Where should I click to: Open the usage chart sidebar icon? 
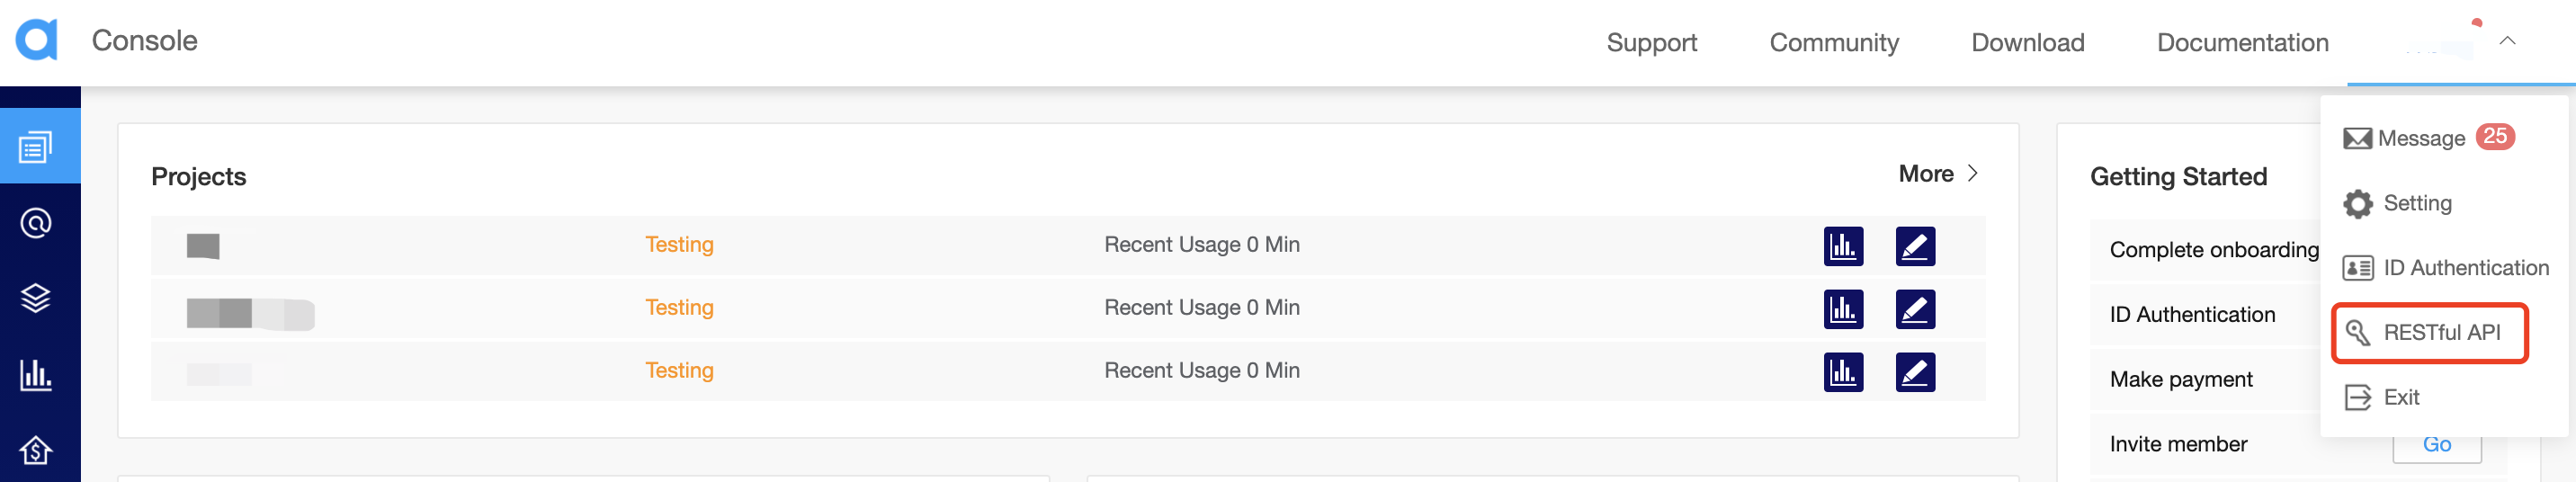36,375
